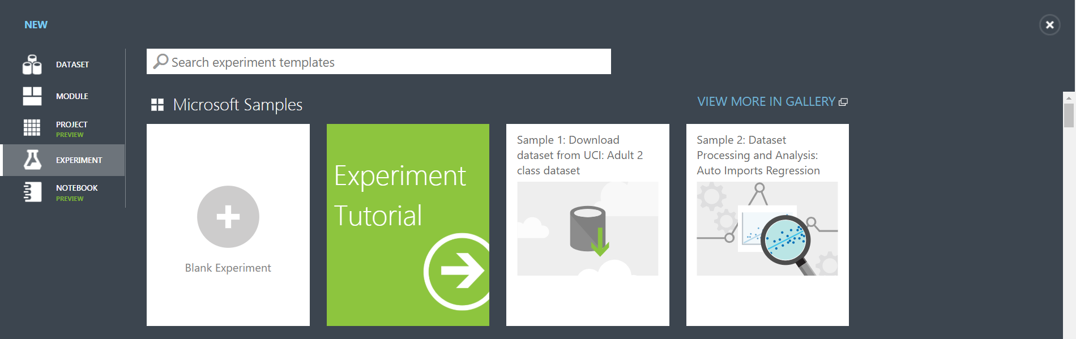Click the Sample 2 magnifying glass thumbnail
The height and width of the screenshot is (339, 1076).
(767, 229)
